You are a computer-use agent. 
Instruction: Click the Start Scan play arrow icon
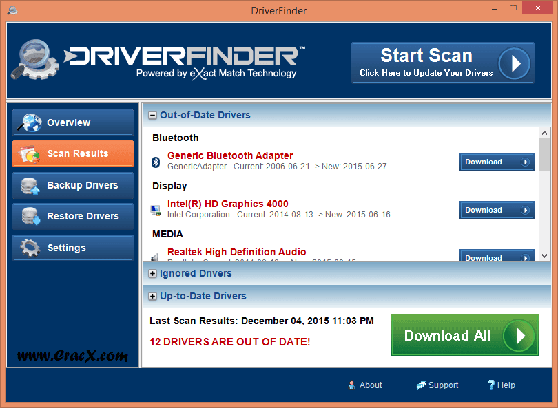514,63
